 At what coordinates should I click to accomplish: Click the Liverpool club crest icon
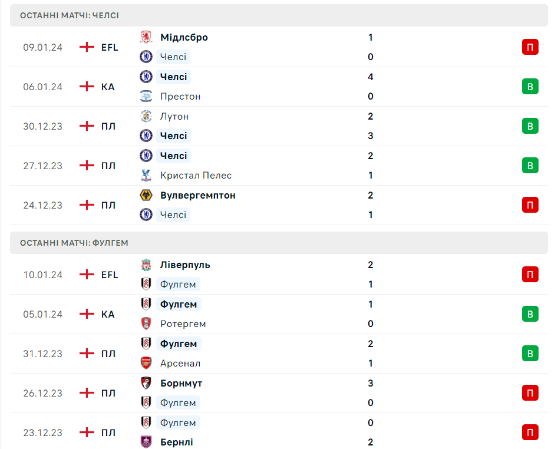click(x=146, y=265)
